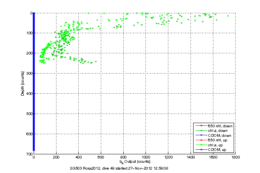Click blue line marker beside 'CDOM, up'
The image size is (260, 173).
click(x=201, y=149)
